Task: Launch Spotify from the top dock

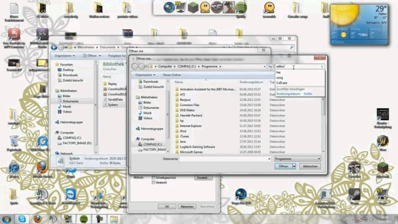Action: 241,7
